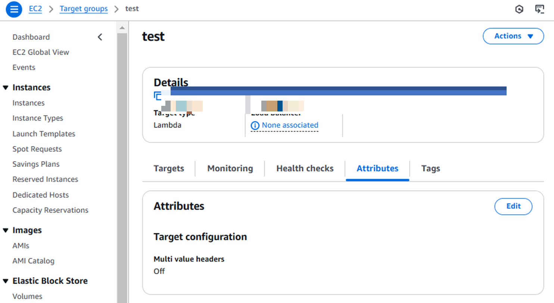Open the Monitoring tab
The height and width of the screenshot is (303, 554).
tap(230, 168)
